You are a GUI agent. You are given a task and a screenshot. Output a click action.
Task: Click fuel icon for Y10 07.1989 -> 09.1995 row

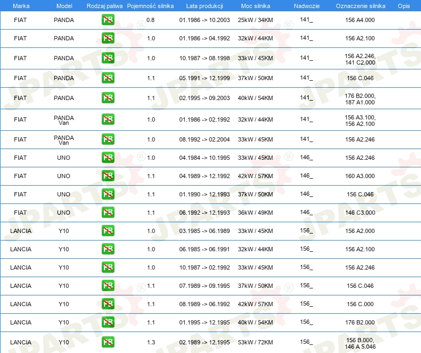tap(108, 285)
